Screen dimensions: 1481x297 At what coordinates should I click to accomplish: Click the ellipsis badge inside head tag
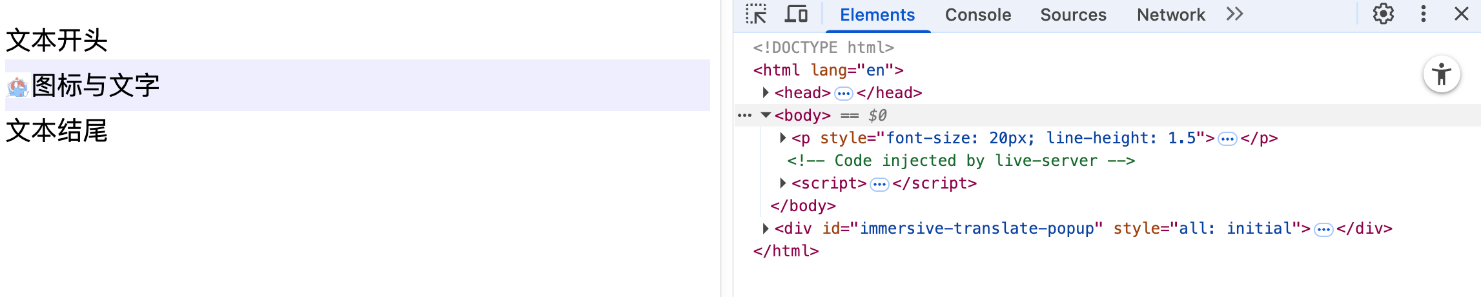843,94
